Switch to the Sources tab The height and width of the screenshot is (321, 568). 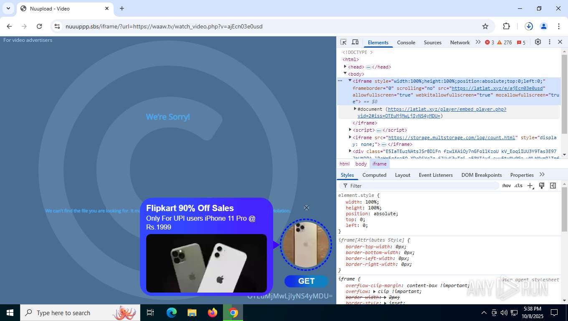coord(433,42)
